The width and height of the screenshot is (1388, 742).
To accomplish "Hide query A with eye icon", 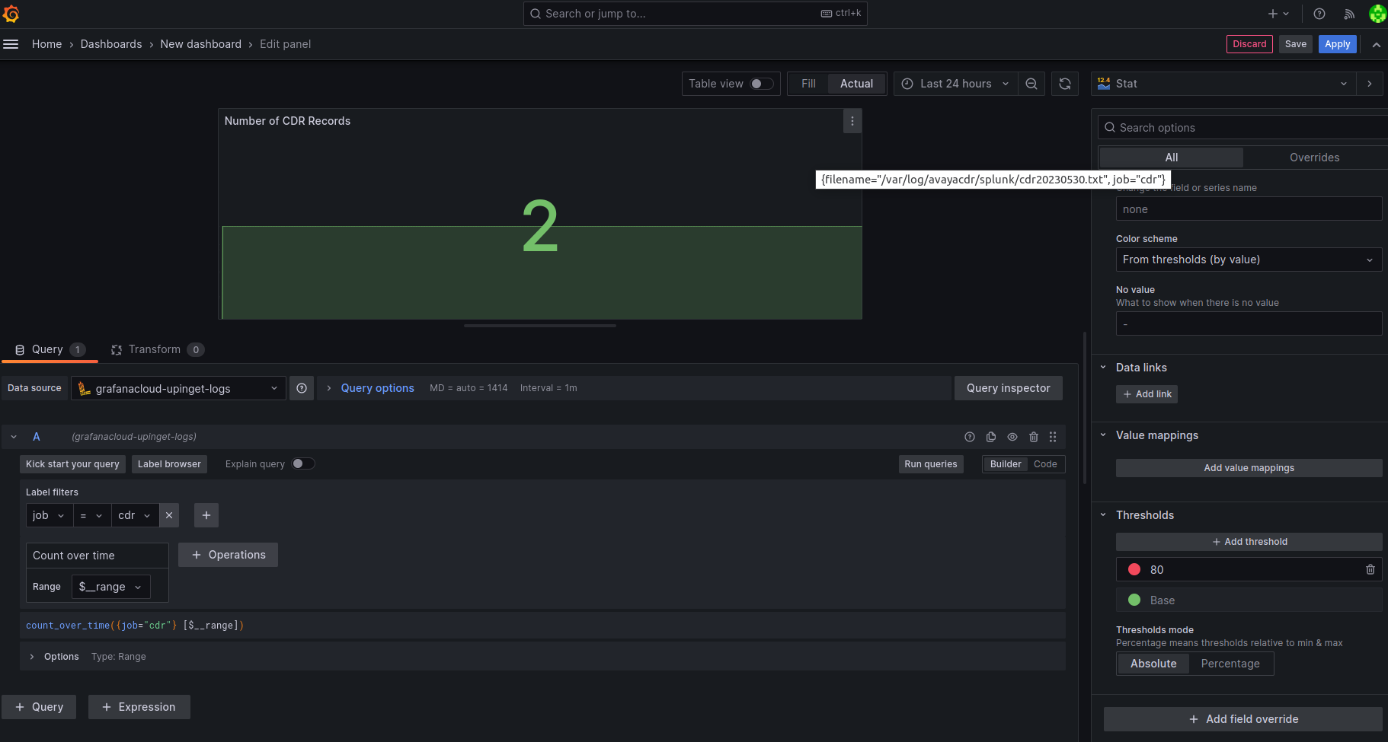I will click(x=1012, y=437).
